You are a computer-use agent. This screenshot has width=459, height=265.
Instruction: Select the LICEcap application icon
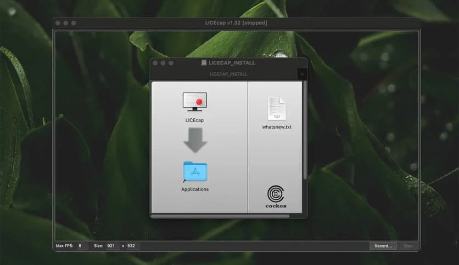click(x=195, y=102)
